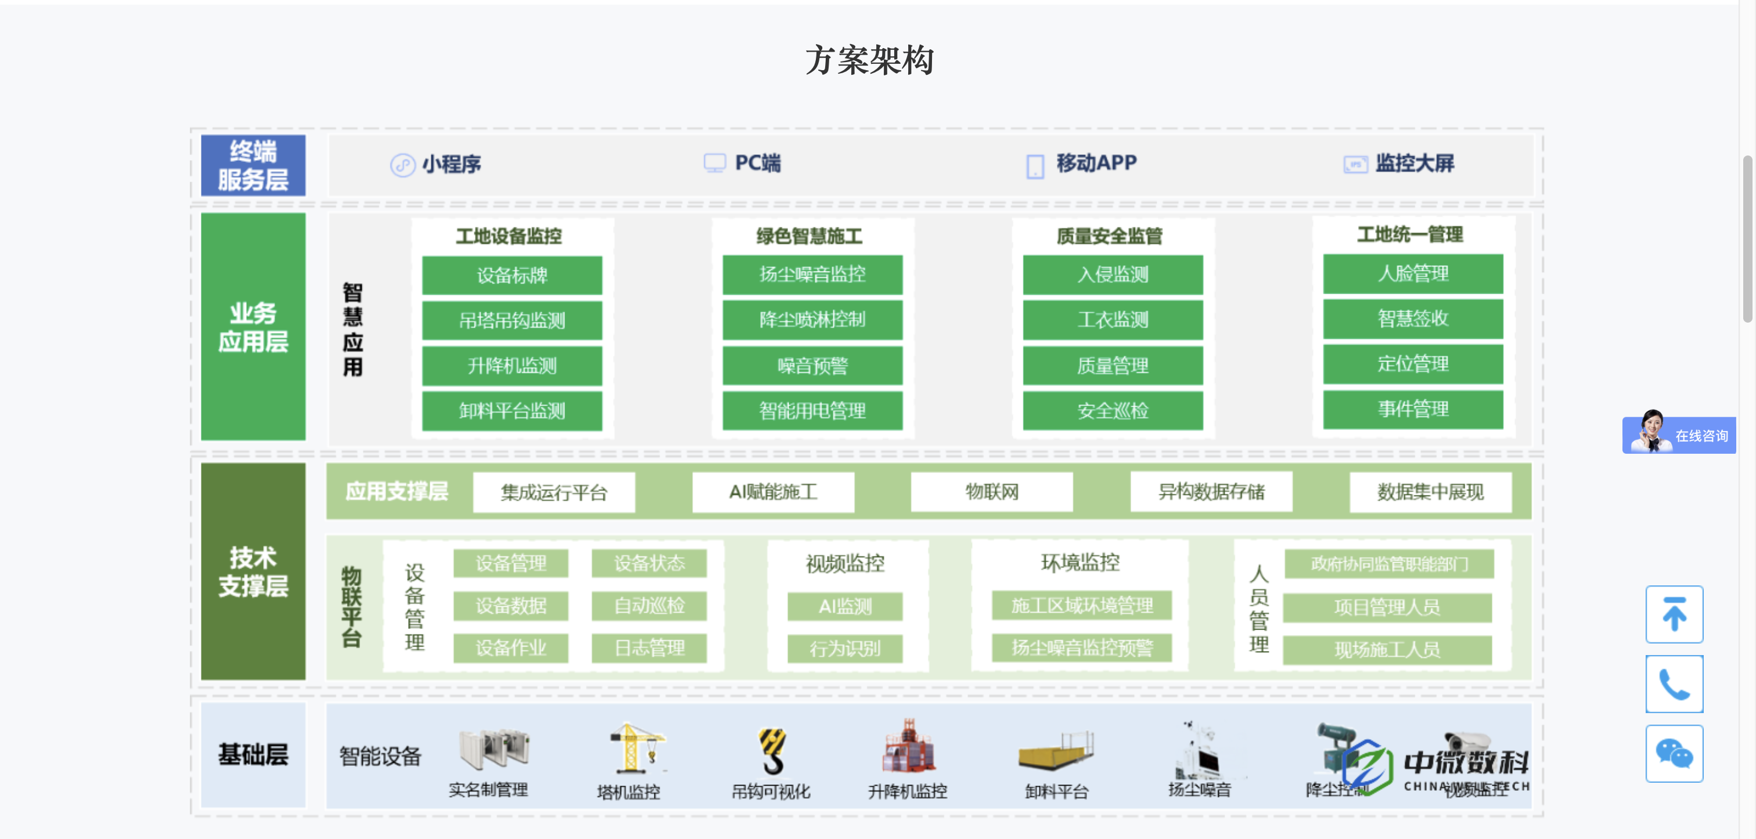Click the 政府协同监管职能部门 box
The image size is (1756, 839).
pyautogui.click(x=1388, y=564)
